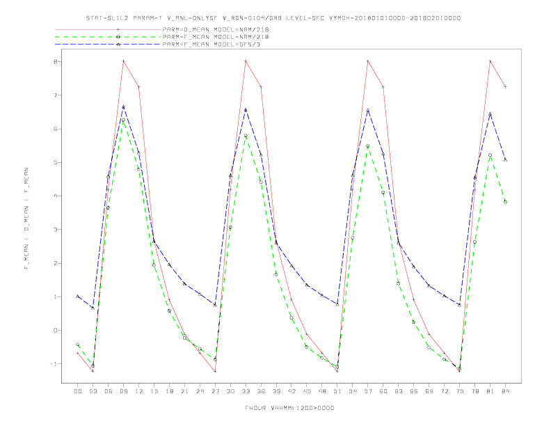Click x-axis forecast hour label 09
The image size is (551, 426).
pyautogui.click(x=123, y=391)
